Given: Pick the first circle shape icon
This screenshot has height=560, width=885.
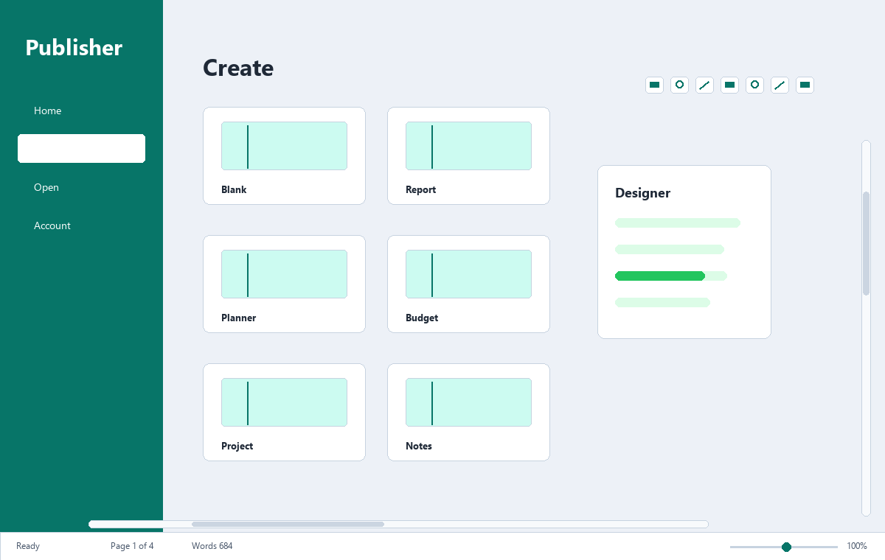Looking at the screenshot, I should [679, 85].
